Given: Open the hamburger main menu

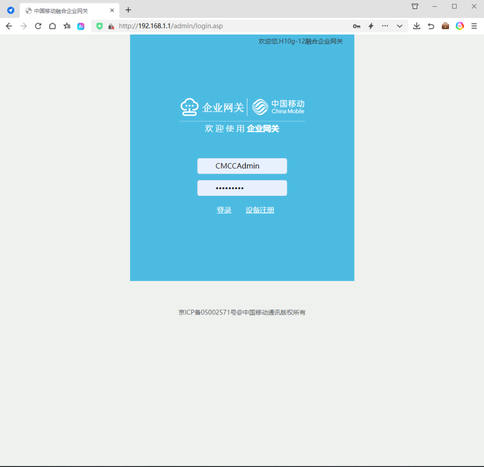Looking at the screenshot, I should click(474, 26).
